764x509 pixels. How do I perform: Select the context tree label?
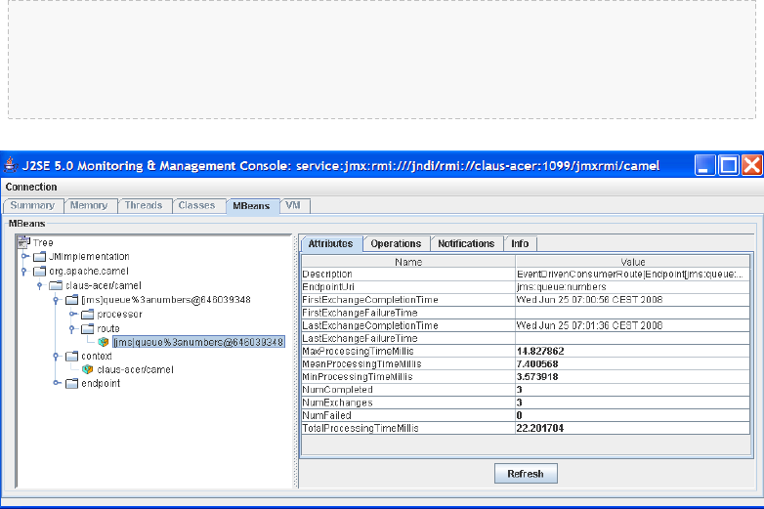tap(97, 356)
